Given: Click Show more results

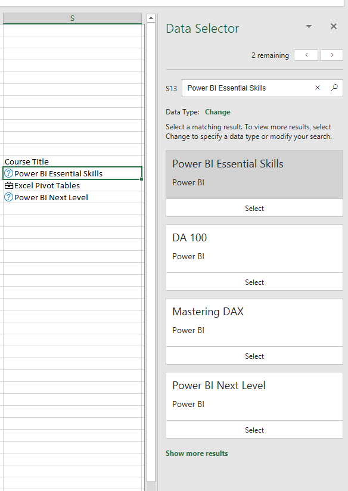Looking at the screenshot, I should 197,453.
